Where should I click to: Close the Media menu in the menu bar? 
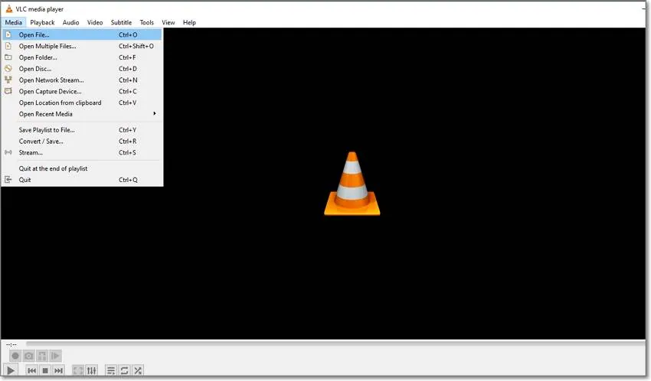pos(13,22)
